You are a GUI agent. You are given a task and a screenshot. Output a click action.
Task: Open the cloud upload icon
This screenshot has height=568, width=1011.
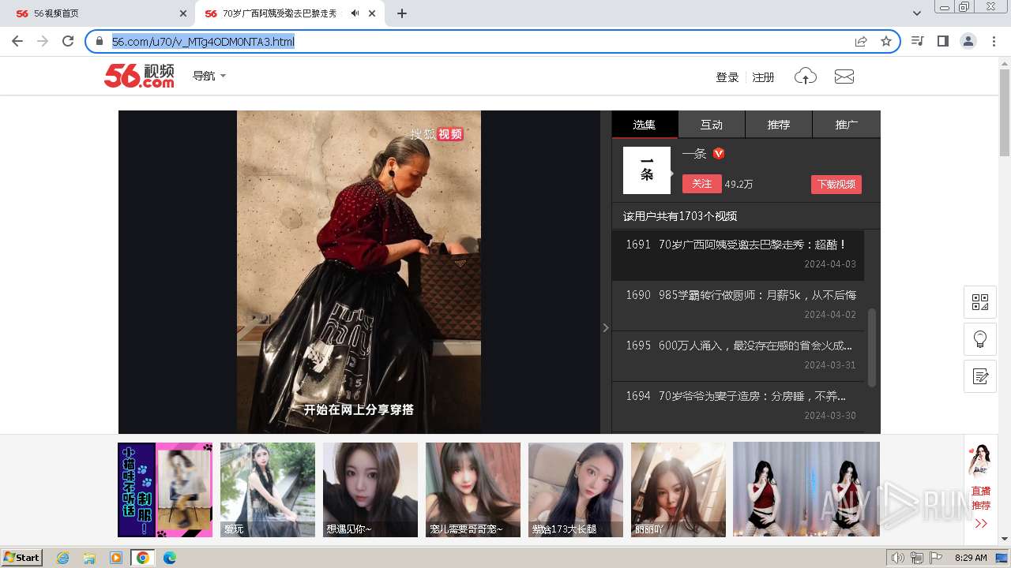[x=806, y=77]
